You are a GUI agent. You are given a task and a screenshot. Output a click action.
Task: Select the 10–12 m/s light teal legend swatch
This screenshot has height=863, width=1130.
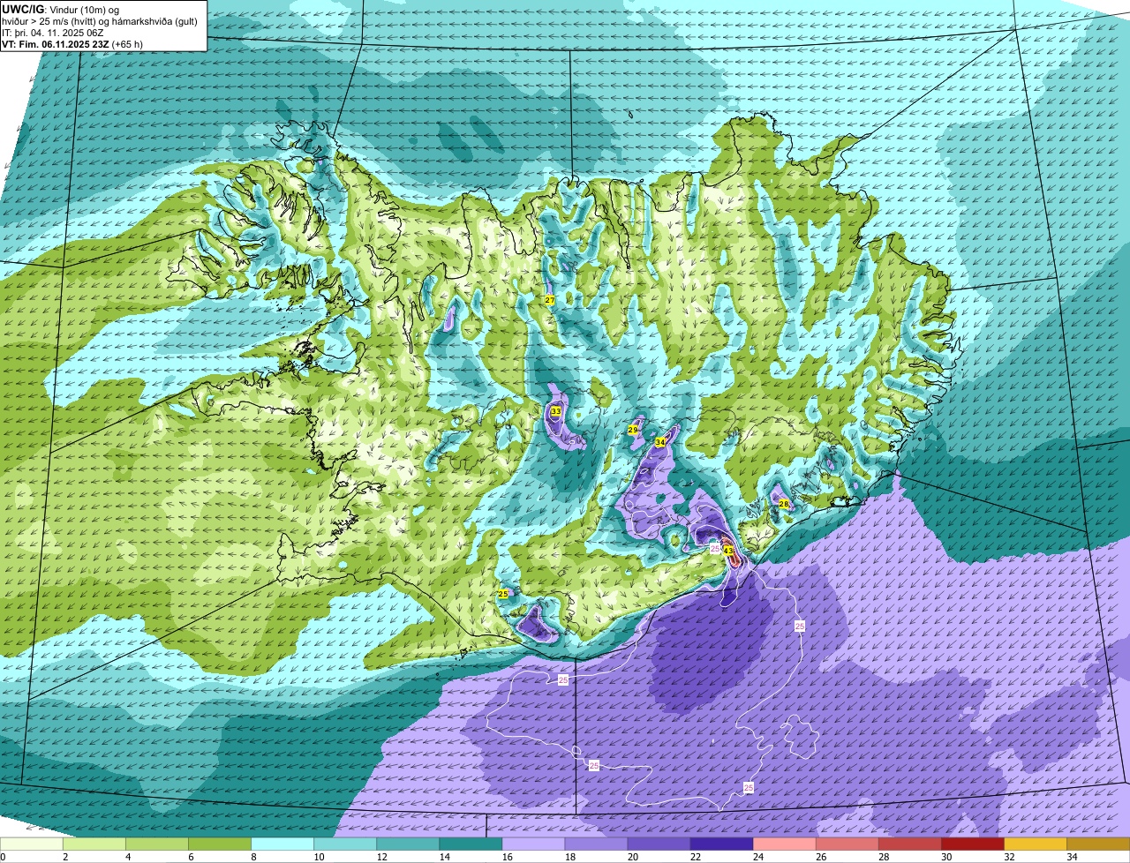tap(345, 844)
